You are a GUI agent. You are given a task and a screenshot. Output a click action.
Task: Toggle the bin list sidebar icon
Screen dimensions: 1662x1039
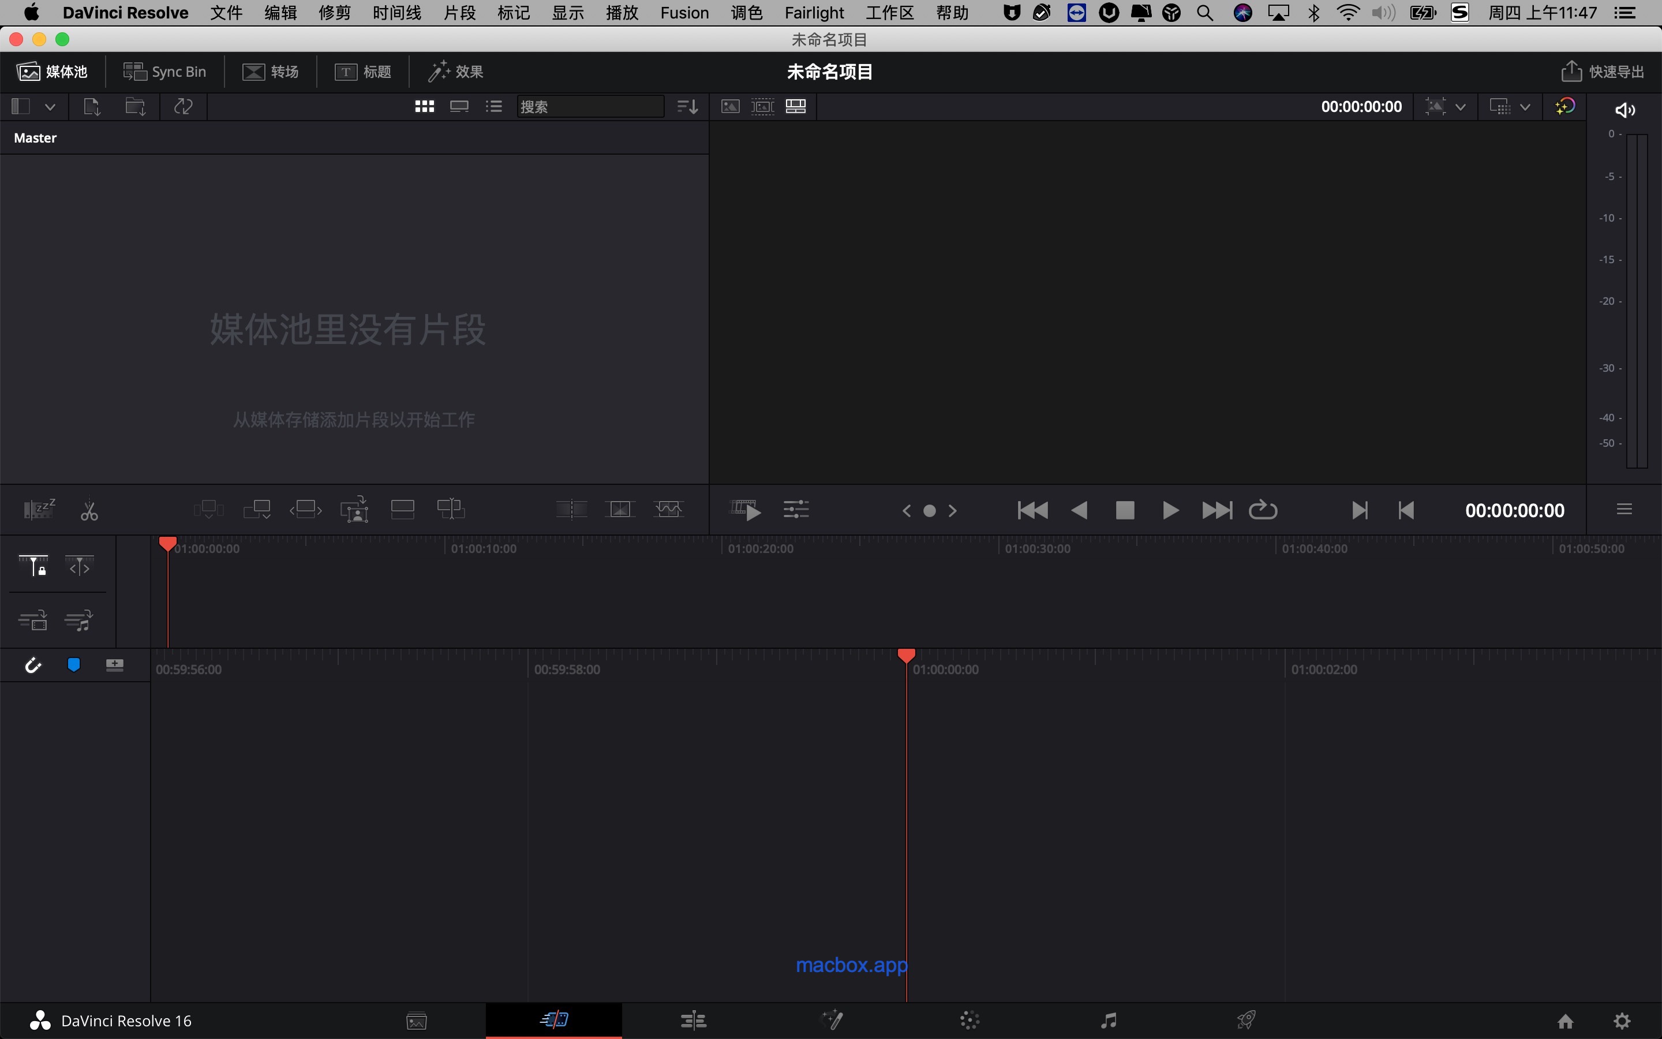21,107
